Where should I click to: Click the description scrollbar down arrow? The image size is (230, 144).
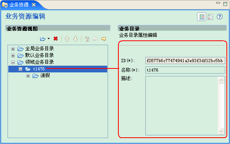[221, 131]
